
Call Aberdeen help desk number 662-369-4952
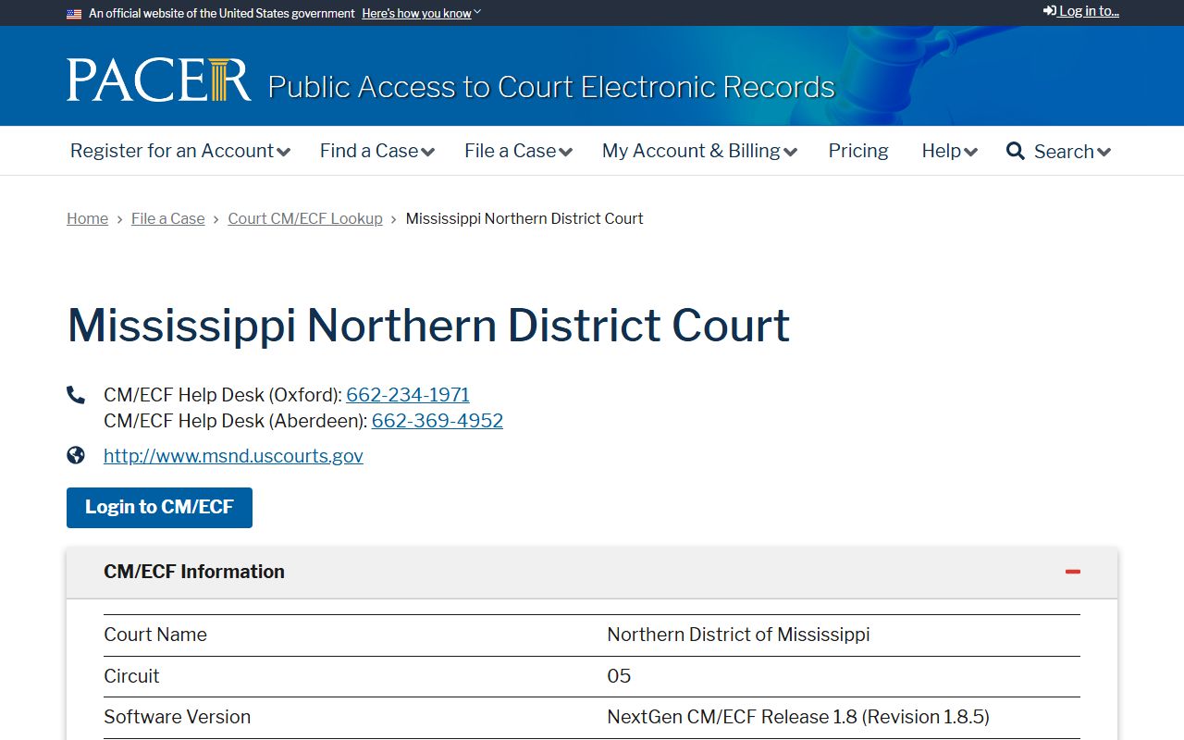(438, 421)
